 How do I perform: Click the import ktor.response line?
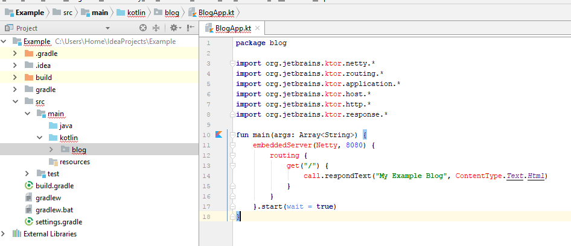(311, 115)
